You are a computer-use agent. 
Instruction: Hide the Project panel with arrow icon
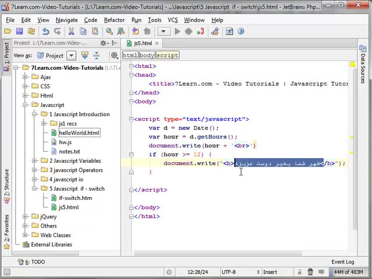tap(115, 43)
